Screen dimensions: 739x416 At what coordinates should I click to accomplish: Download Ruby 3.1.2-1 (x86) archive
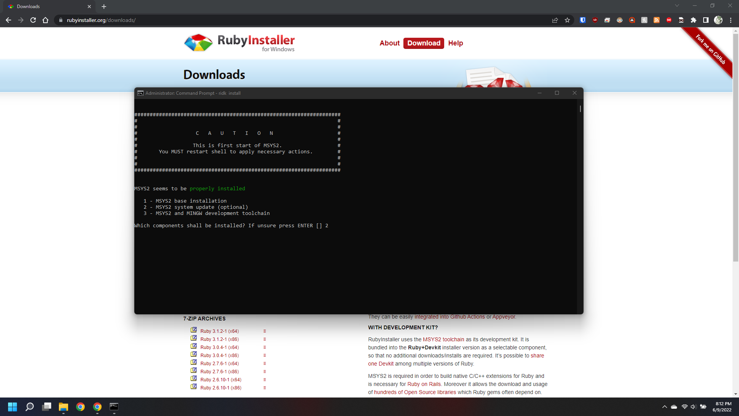pos(219,339)
